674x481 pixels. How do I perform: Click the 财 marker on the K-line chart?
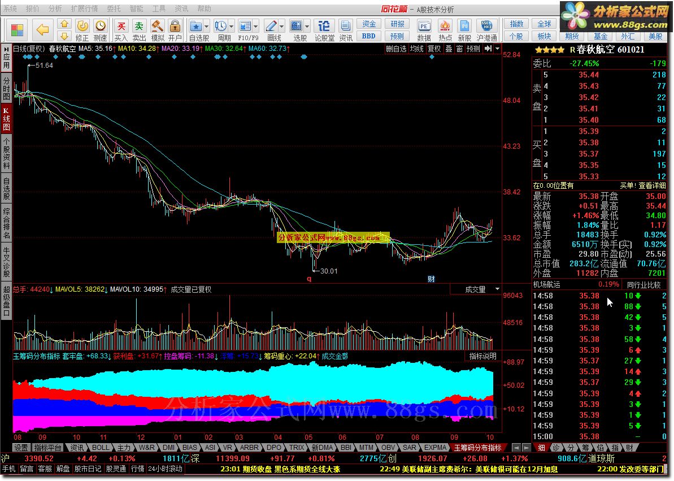click(x=431, y=279)
